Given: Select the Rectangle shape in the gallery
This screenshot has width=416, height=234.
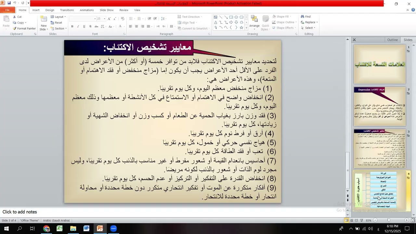Looking at the screenshot, I should click(231, 17).
